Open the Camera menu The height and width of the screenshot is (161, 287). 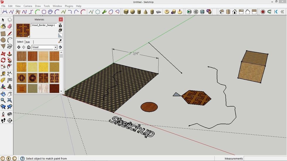point(28,6)
